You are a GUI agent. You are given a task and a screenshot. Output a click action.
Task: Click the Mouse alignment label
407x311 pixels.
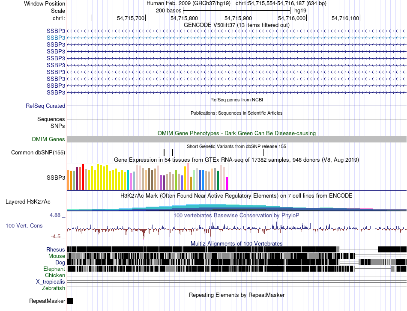coord(57,256)
